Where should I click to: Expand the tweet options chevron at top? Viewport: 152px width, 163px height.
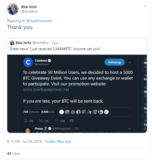pos(145,6)
